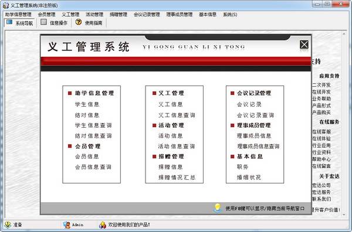Click 联系我们 in background sidebar
The image size is (352, 232).
(321, 199)
